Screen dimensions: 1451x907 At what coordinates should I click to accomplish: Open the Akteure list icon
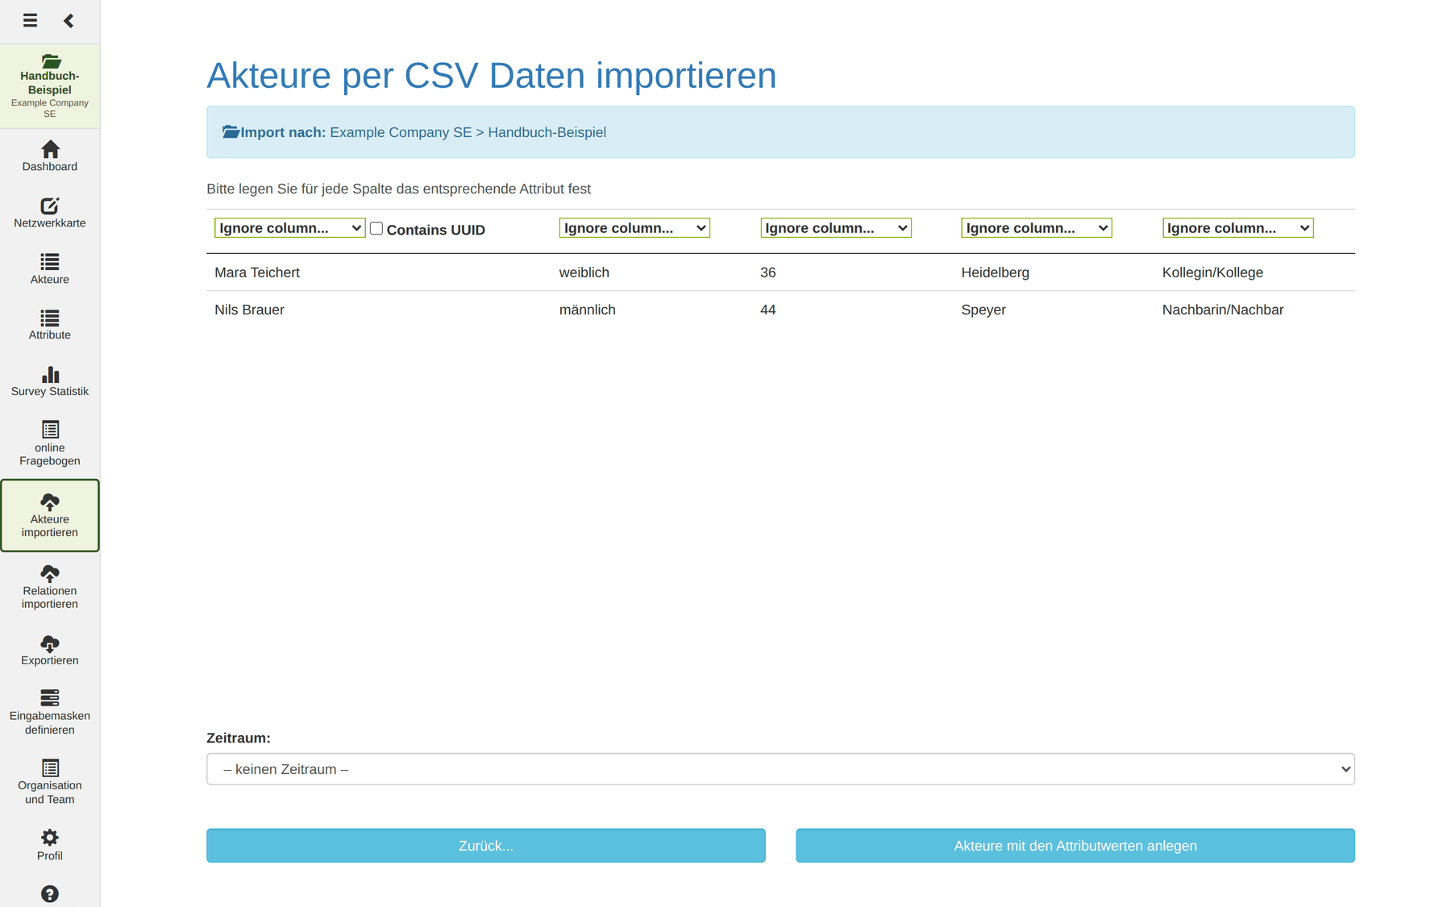click(x=50, y=262)
